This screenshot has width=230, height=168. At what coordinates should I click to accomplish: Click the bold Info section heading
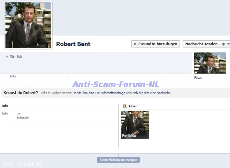[5, 106]
